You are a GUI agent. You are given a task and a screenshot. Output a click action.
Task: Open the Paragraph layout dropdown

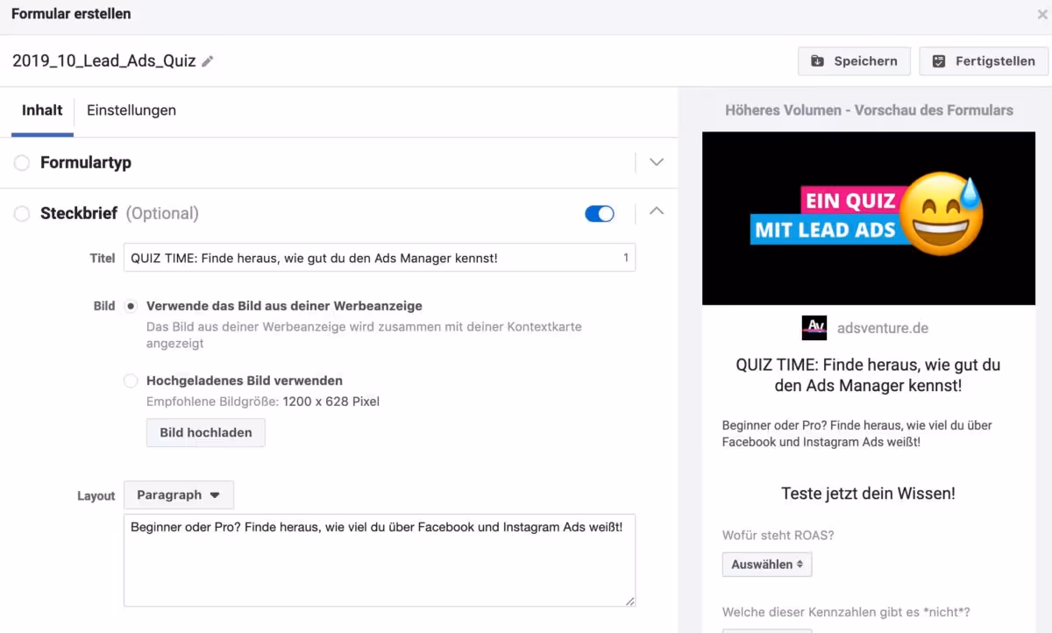(179, 494)
